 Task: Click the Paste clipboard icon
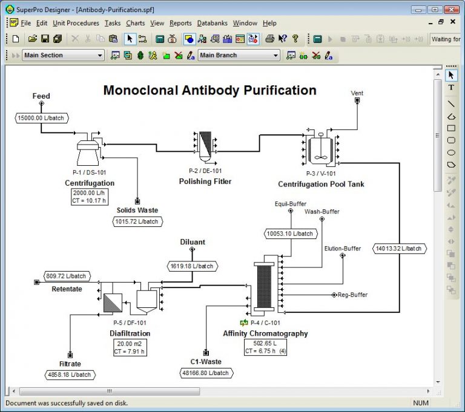pyautogui.click(x=113, y=39)
